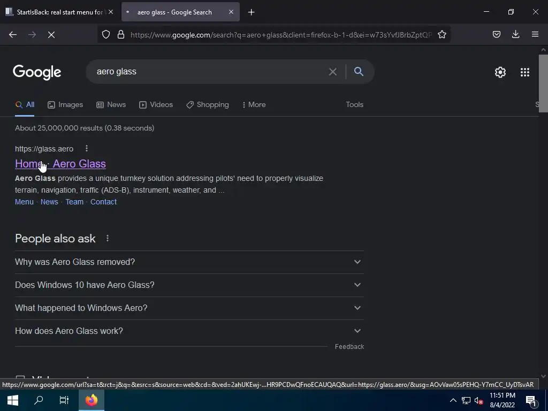548x411 pixels.
Task: Open the Menu sitelink
Action: [x=24, y=202]
